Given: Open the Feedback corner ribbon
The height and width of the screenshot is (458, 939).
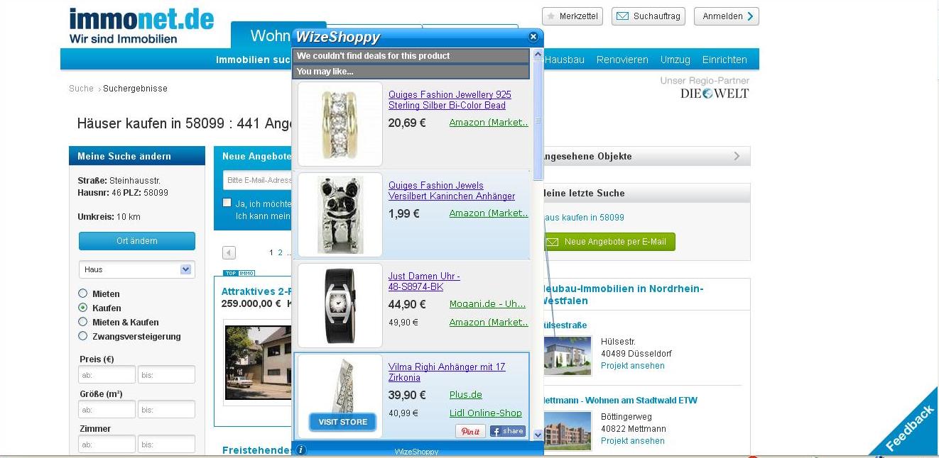Looking at the screenshot, I should pos(908,427).
